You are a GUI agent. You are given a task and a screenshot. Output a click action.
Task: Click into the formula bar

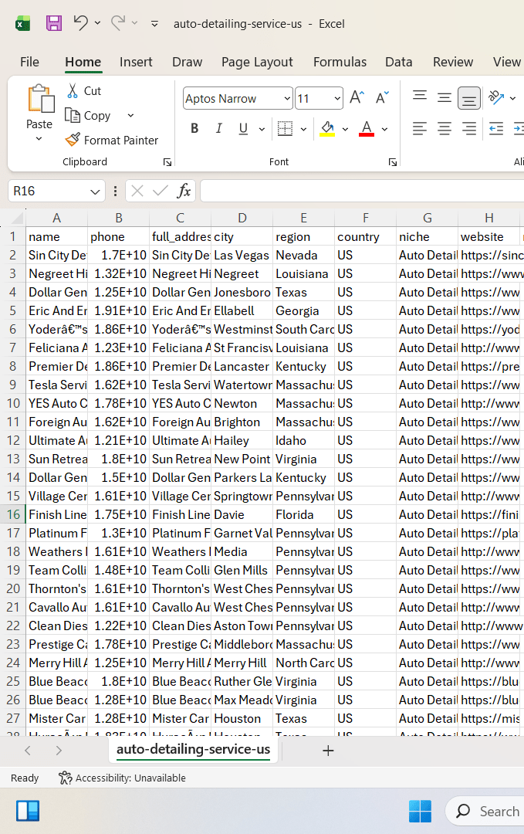pos(362,191)
